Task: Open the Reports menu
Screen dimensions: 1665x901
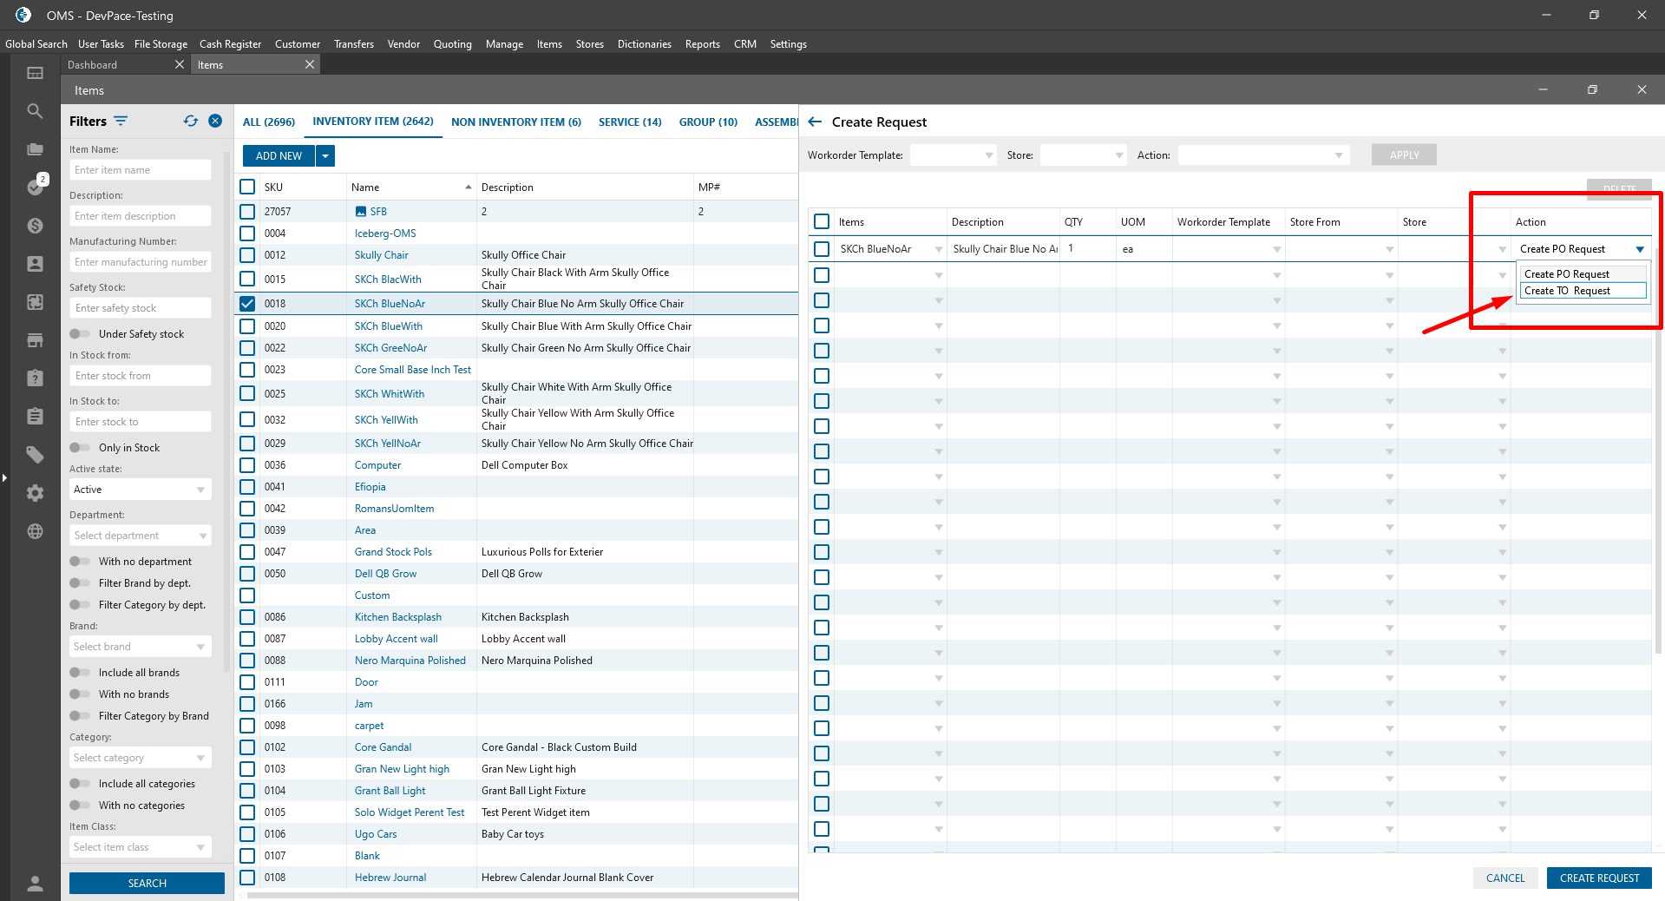Action: pyautogui.click(x=702, y=44)
